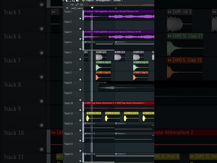Select the automation clip focus icon
The image size is (217, 163).
coord(77,4)
